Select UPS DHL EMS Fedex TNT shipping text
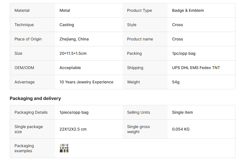 pyautogui.click(x=196, y=68)
